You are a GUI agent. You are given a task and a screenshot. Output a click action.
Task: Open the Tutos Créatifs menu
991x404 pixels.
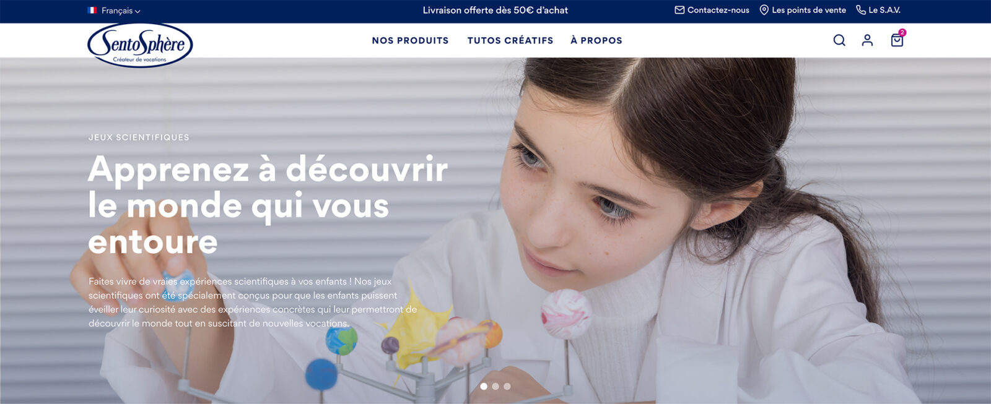click(x=510, y=40)
